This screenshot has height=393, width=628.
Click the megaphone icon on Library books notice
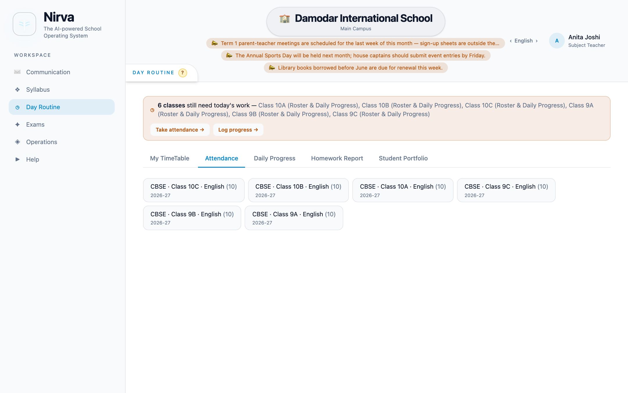(x=272, y=68)
